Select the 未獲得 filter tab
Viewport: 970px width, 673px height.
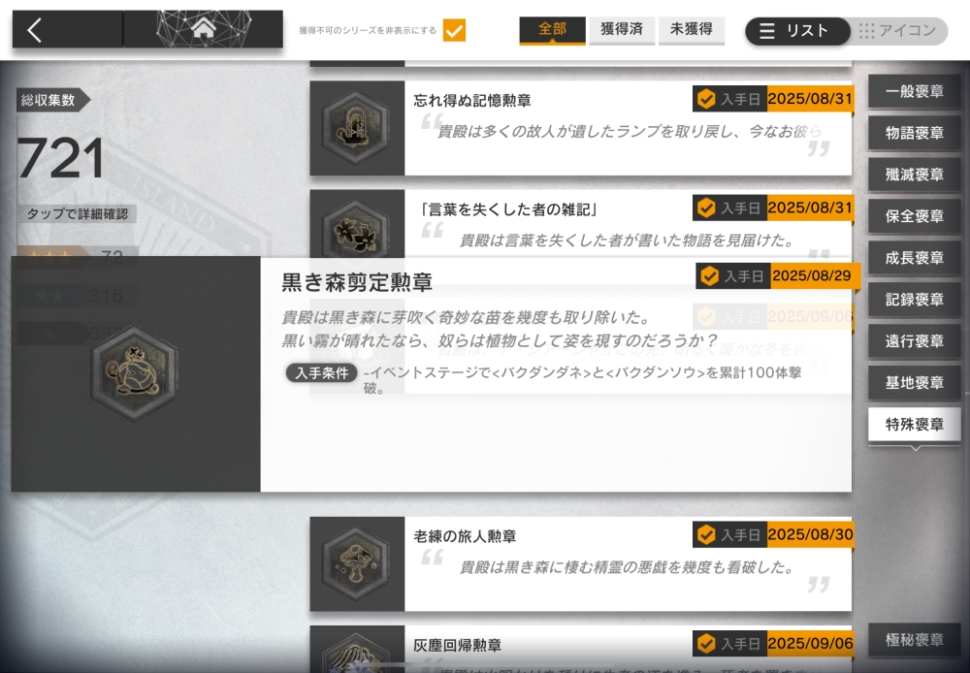click(x=692, y=30)
